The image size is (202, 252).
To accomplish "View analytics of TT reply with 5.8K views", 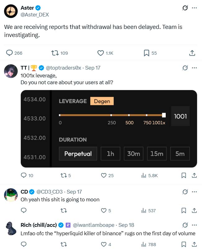I will point(144,176).
